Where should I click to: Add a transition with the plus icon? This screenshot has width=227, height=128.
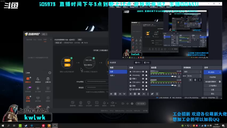pyautogui.click(x=190, y=80)
